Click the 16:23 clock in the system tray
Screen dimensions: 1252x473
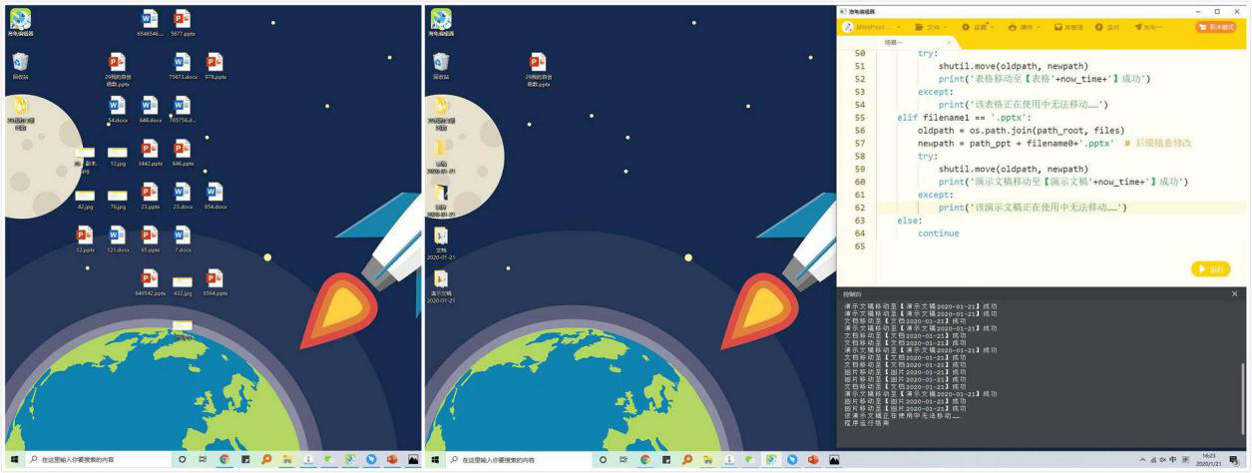[1208, 460]
